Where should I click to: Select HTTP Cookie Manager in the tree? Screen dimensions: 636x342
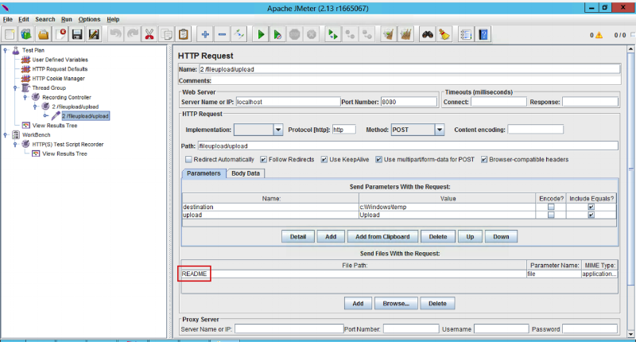(58, 79)
